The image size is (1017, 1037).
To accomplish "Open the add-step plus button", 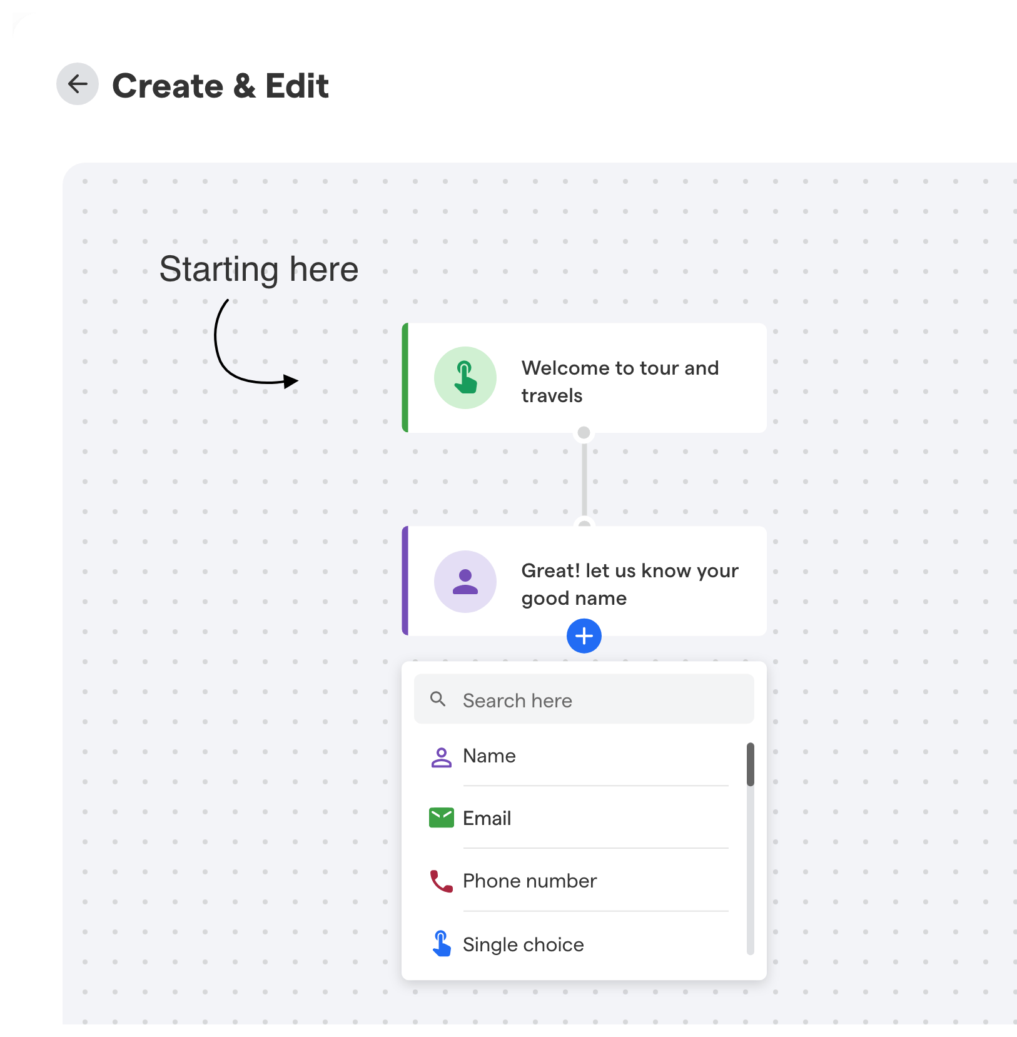I will [x=584, y=635].
